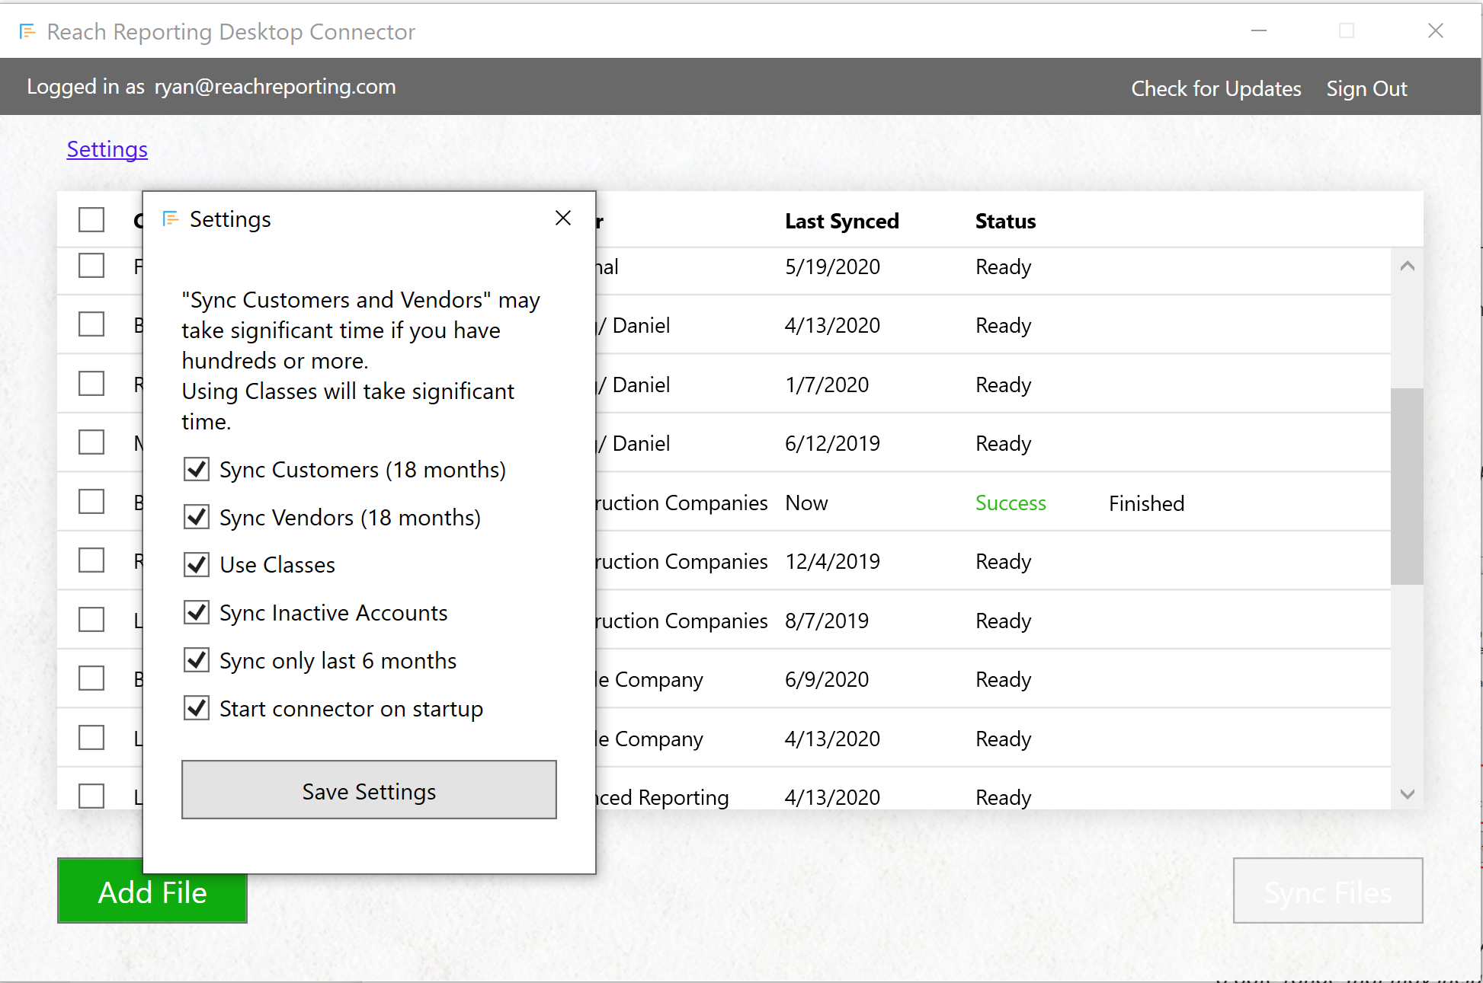Viewport: 1483px width, 983px height.
Task: Click the Save Settings button
Action: pyautogui.click(x=369, y=790)
